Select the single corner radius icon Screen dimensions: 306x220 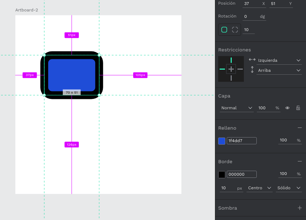(x=224, y=30)
